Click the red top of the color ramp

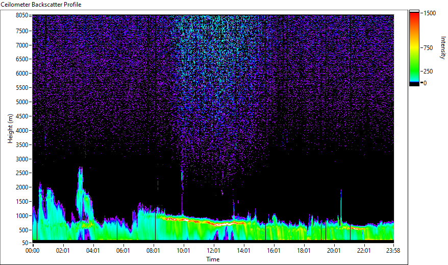[414, 16]
